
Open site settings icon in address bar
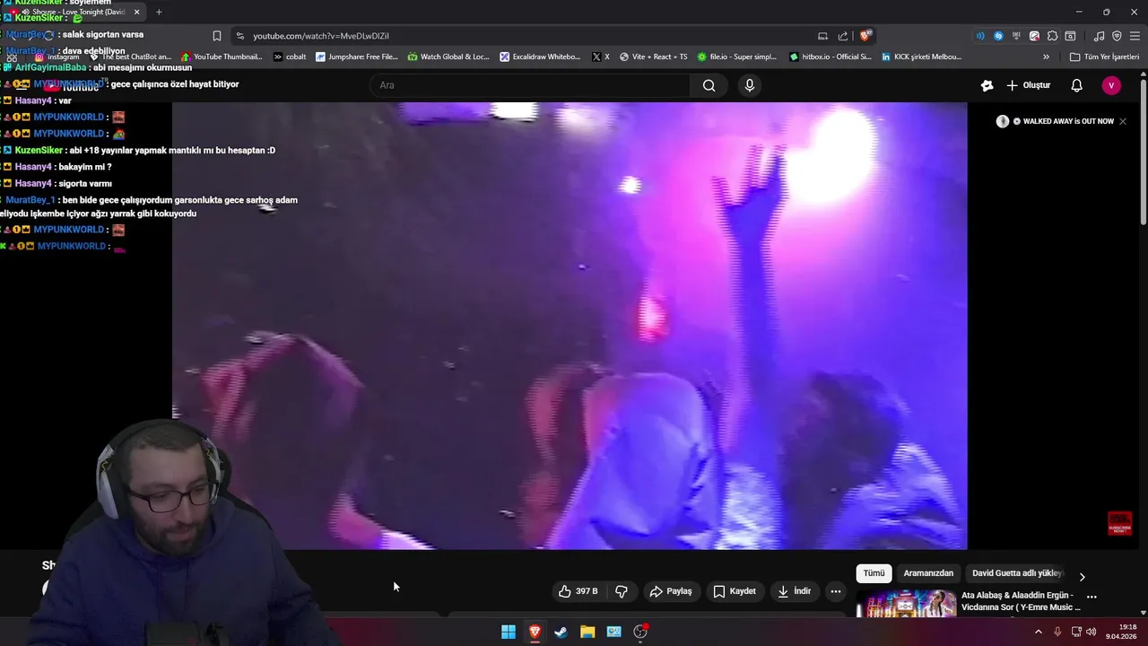pyautogui.click(x=239, y=36)
